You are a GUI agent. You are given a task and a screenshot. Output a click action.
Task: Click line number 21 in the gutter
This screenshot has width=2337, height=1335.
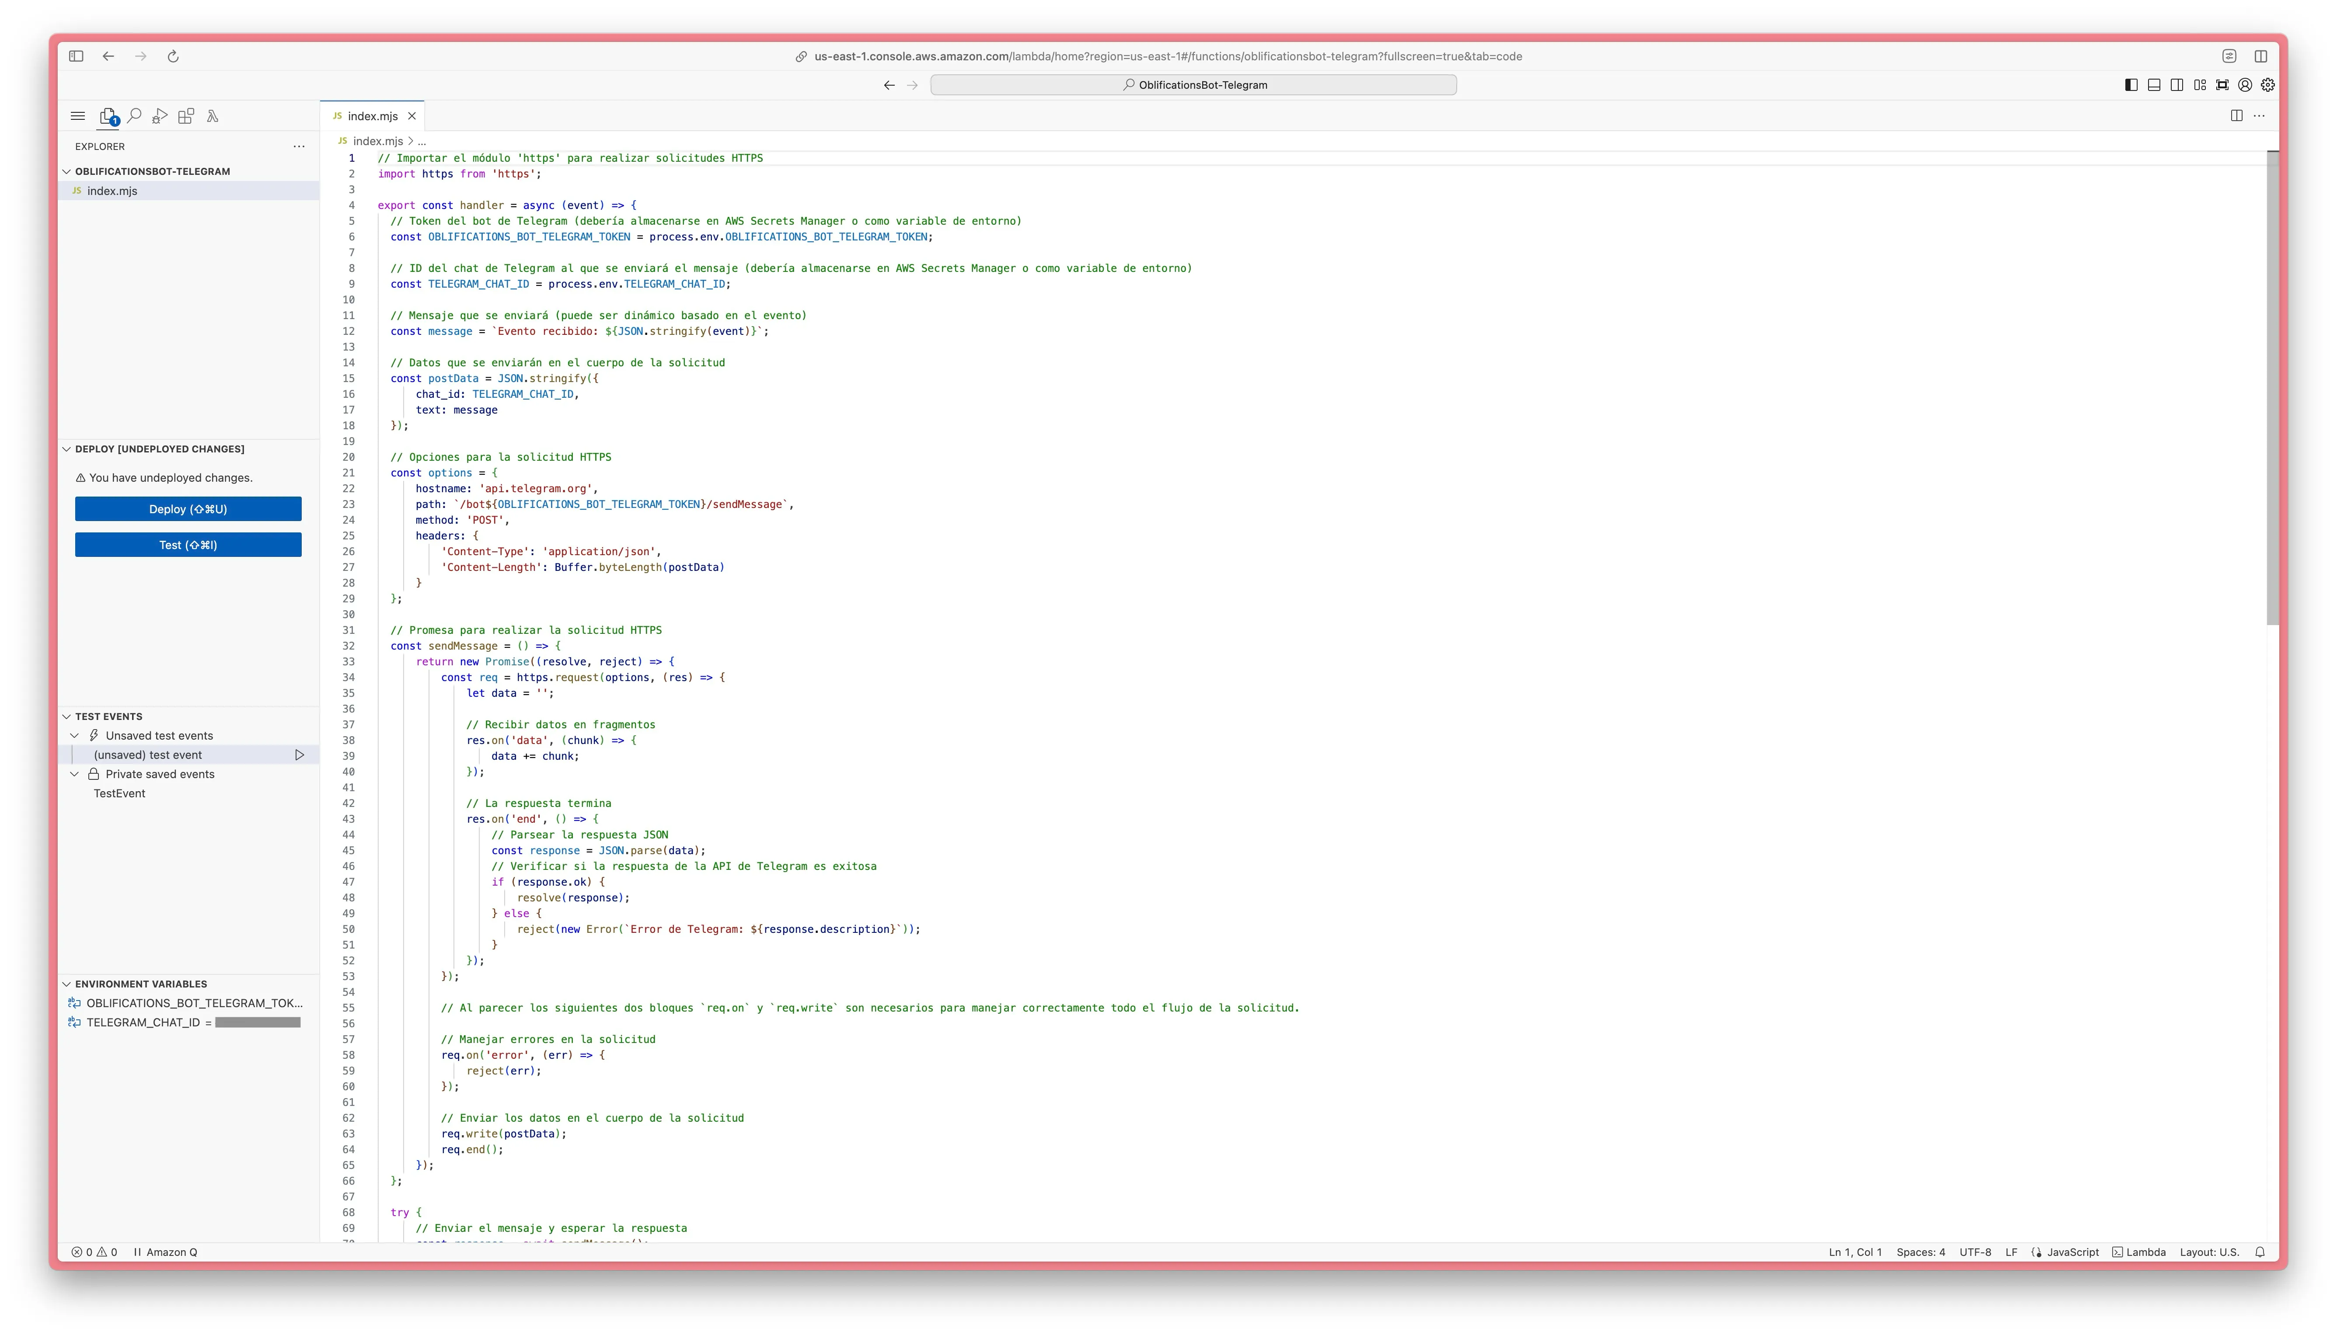[x=349, y=473]
